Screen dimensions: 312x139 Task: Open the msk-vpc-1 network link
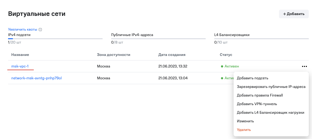[x=20, y=66]
